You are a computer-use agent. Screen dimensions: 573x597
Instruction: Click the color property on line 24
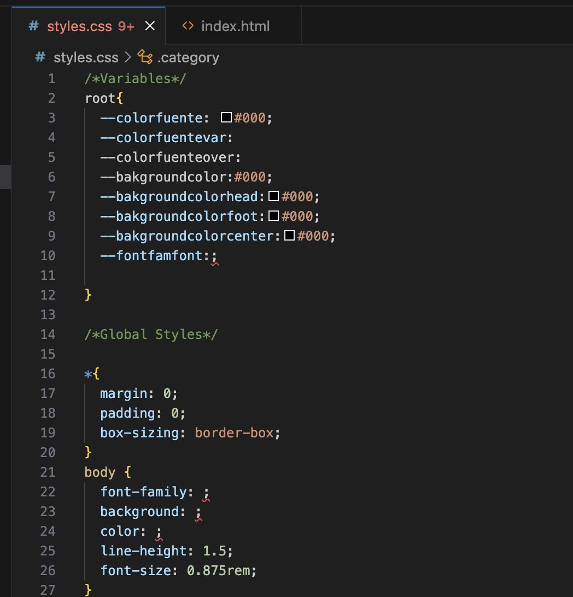click(x=120, y=531)
